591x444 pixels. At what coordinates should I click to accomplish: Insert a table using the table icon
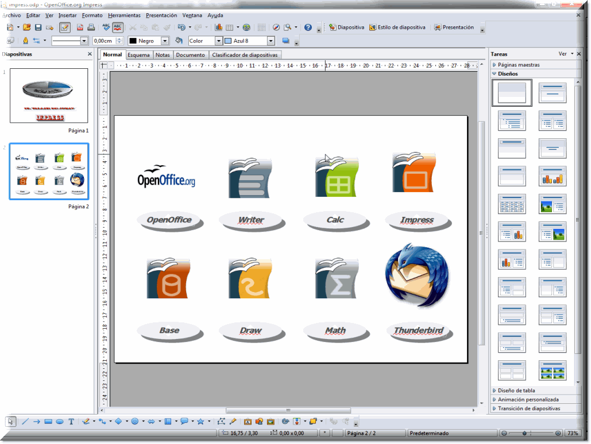click(229, 28)
